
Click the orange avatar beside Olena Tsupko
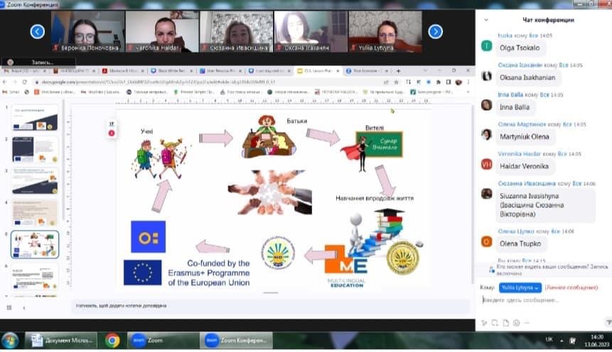point(486,242)
